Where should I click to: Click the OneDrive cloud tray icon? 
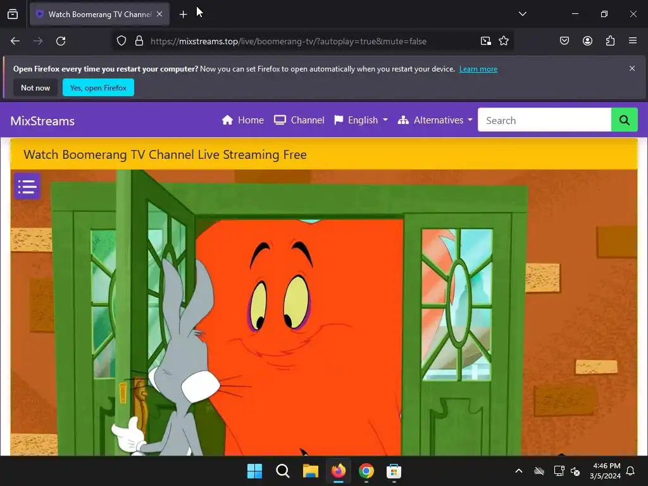[x=539, y=471]
